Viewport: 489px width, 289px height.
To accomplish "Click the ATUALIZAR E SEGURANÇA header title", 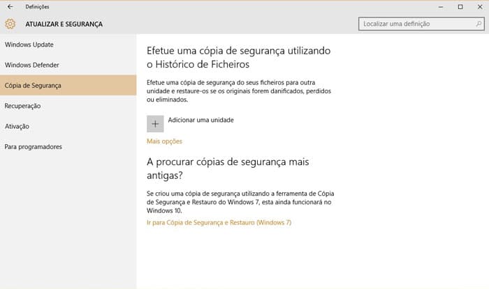I will pos(64,24).
